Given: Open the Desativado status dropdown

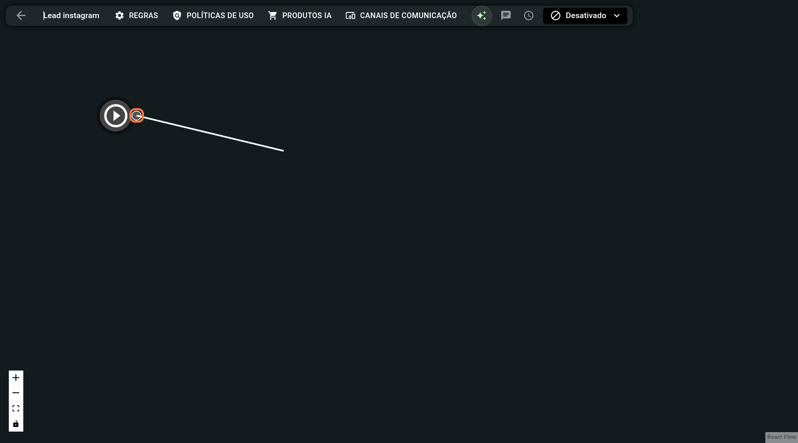Looking at the screenshot, I should pyautogui.click(x=585, y=16).
